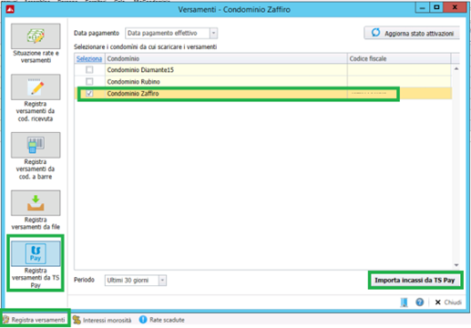The image size is (471, 328).
Task: Select the Condominio Diamante15 row text
Action: coord(140,70)
